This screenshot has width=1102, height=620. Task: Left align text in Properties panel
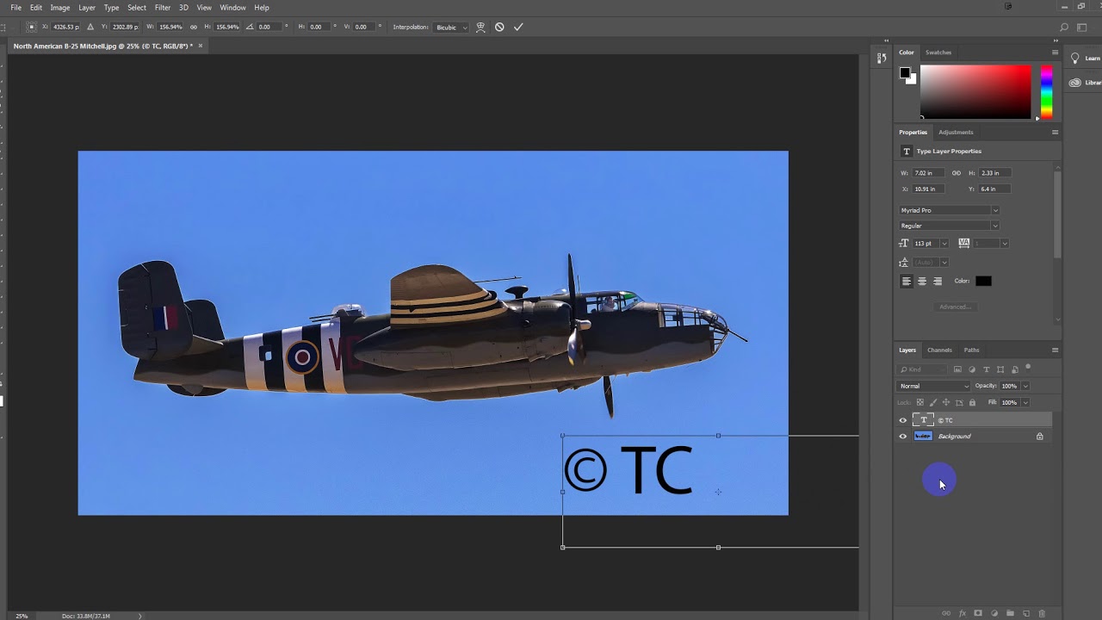tap(907, 281)
